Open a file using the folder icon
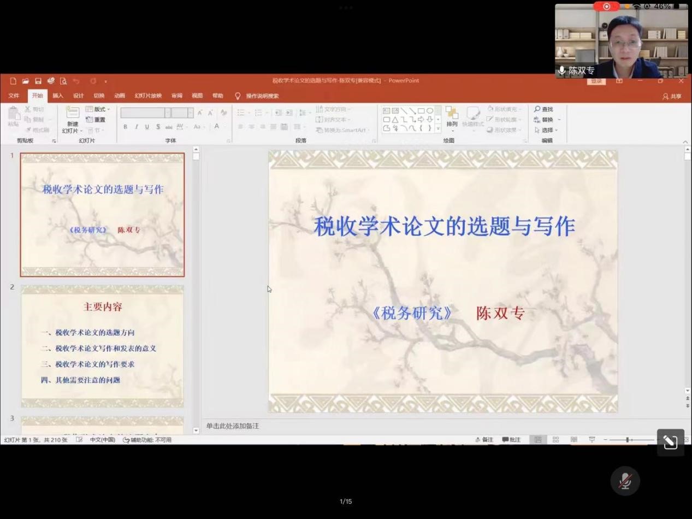Viewport: 692px width, 519px height. 25,81
